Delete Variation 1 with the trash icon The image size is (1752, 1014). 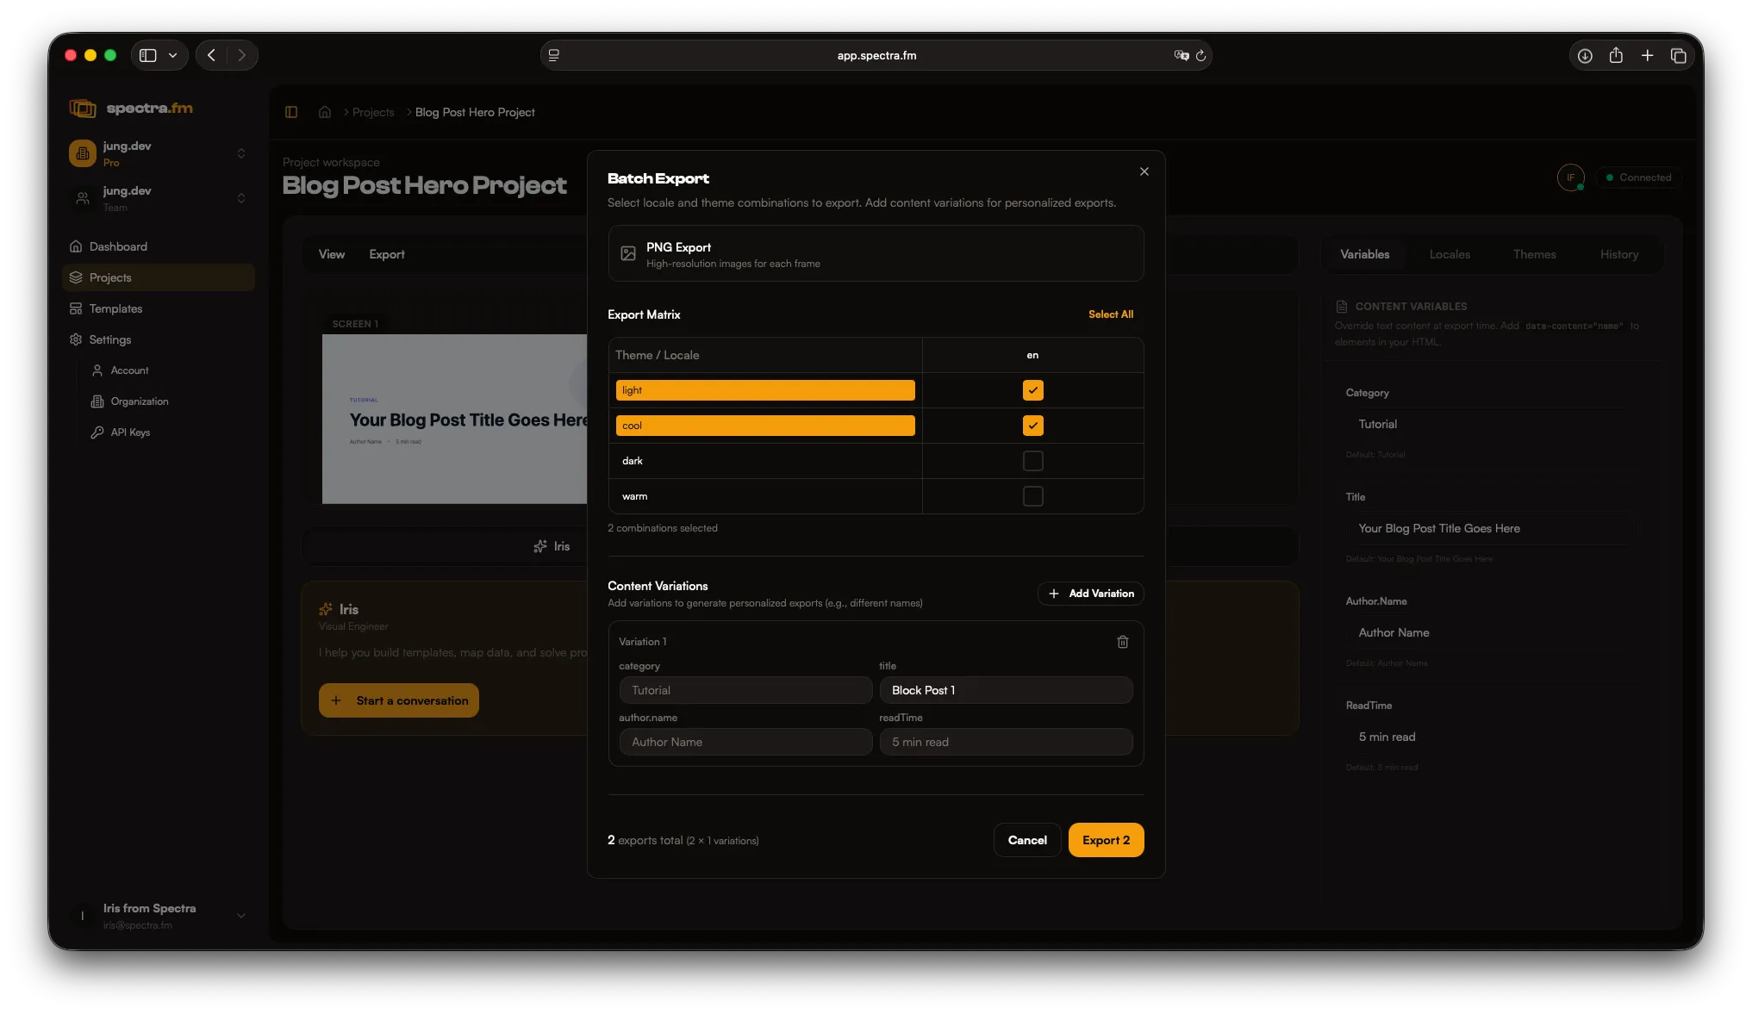[x=1122, y=642]
